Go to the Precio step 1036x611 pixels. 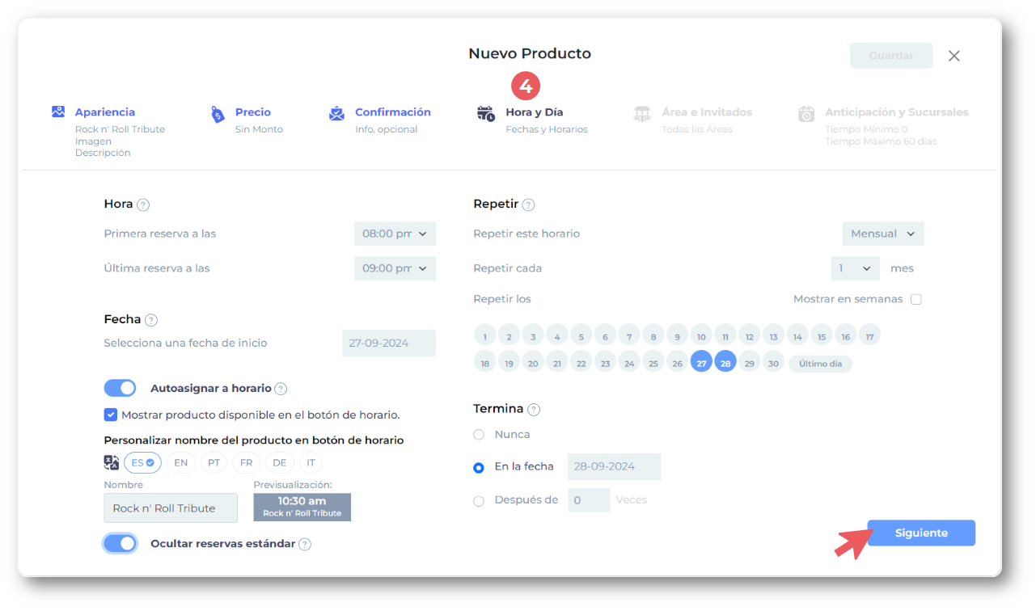pyautogui.click(x=253, y=112)
